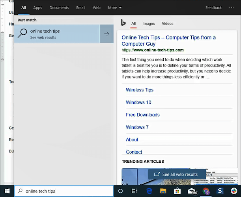
Task: Open the Wireless Tips link
Action: tap(140, 90)
